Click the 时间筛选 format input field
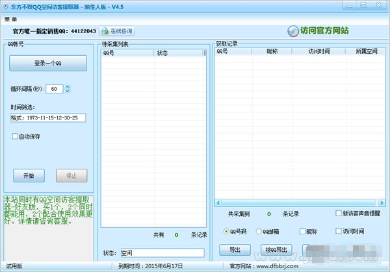The width and height of the screenshot is (390, 272). [x=48, y=117]
